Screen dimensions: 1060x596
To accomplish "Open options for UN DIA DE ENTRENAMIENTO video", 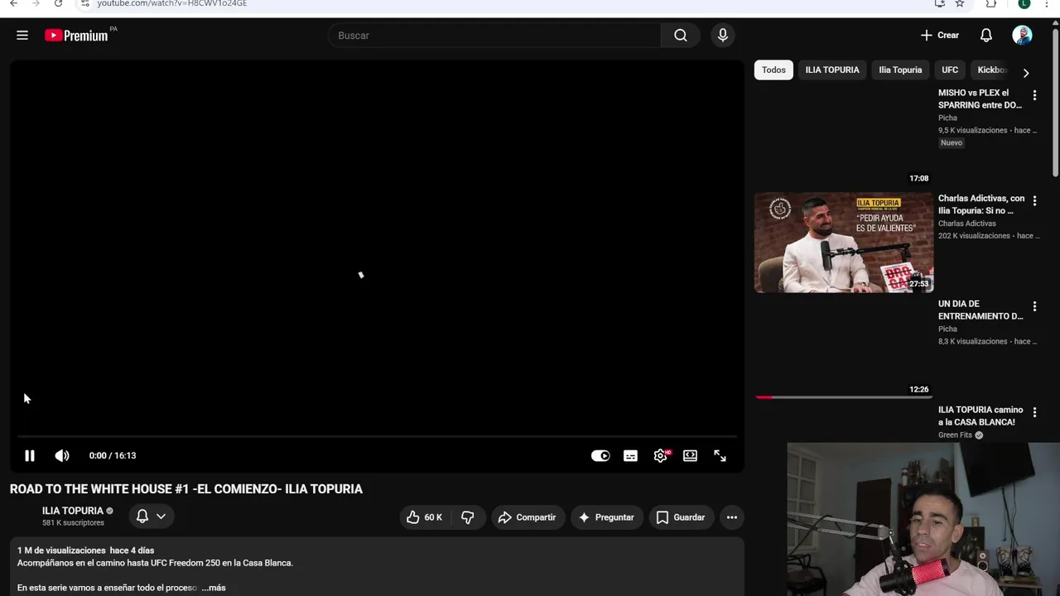I will (x=1034, y=306).
